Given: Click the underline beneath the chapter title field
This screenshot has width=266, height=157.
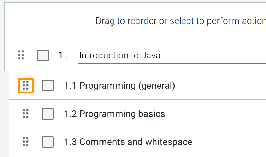Looking at the screenshot, I should tap(172, 64).
